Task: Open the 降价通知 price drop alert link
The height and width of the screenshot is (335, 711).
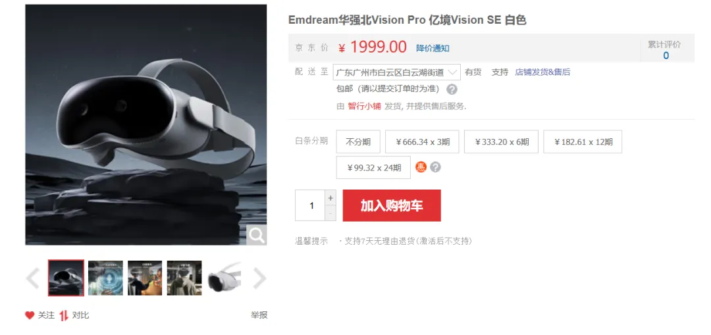Action: [x=433, y=48]
